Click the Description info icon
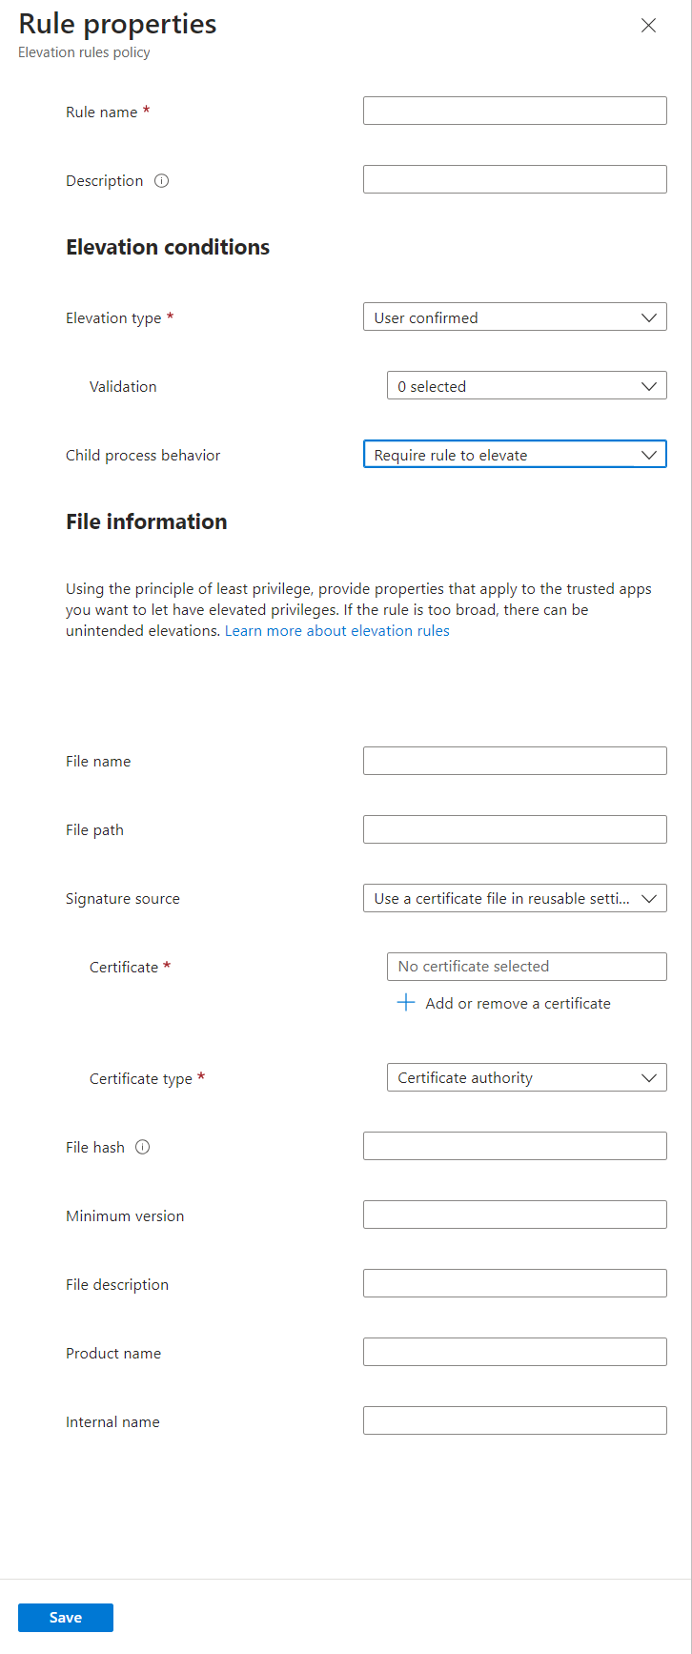The image size is (692, 1654). (x=162, y=181)
